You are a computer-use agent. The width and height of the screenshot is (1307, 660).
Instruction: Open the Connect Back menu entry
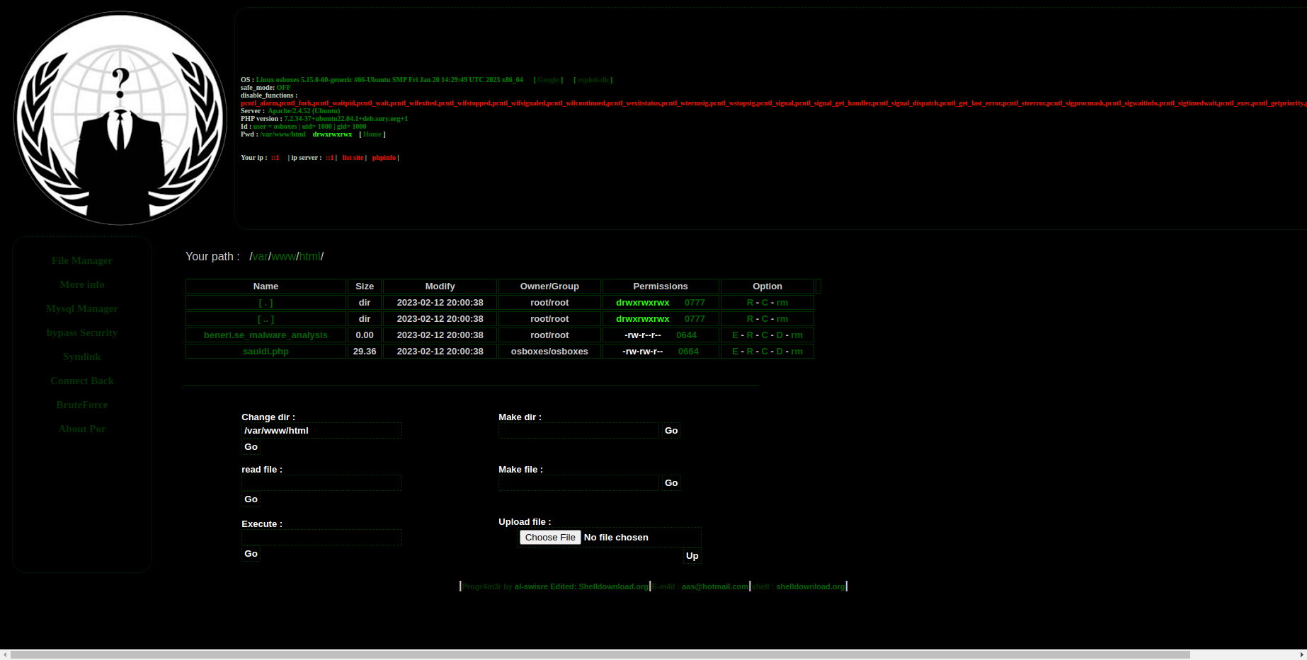[x=82, y=381]
